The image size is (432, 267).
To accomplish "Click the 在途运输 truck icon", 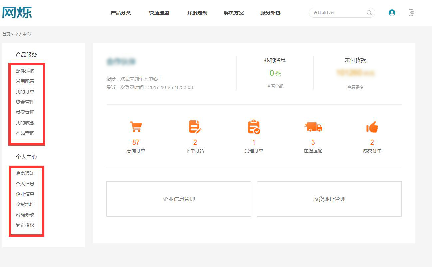I will pos(313,127).
